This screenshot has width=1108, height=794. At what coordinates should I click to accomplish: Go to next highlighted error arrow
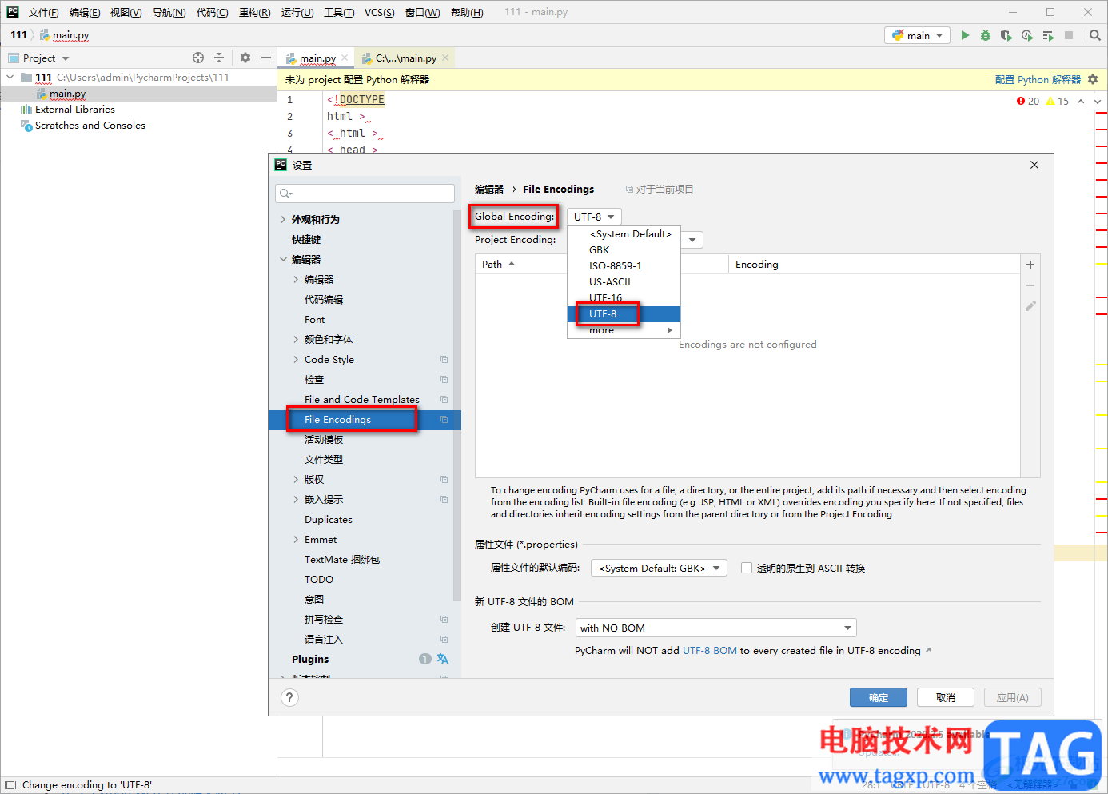pos(1098,101)
